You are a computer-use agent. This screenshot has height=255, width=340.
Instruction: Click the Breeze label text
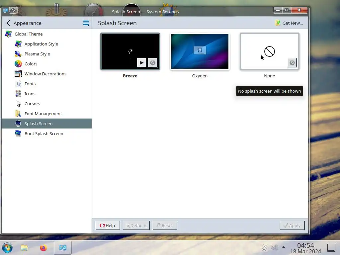(x=130, y=76)
